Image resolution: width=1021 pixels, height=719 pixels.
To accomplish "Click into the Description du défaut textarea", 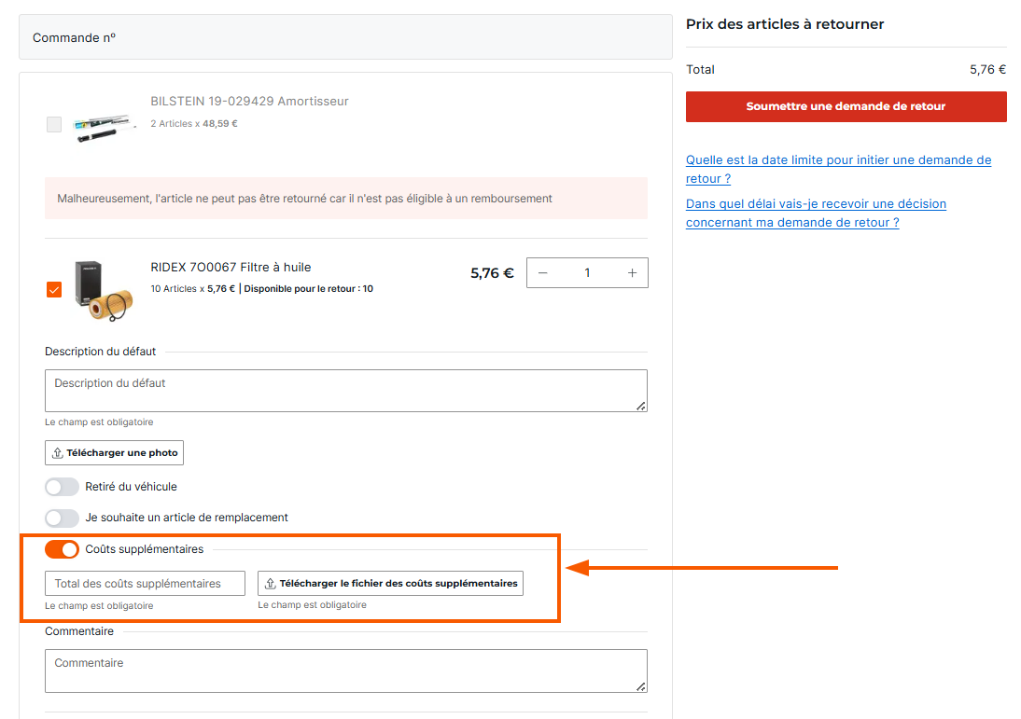I will (345, 391).
